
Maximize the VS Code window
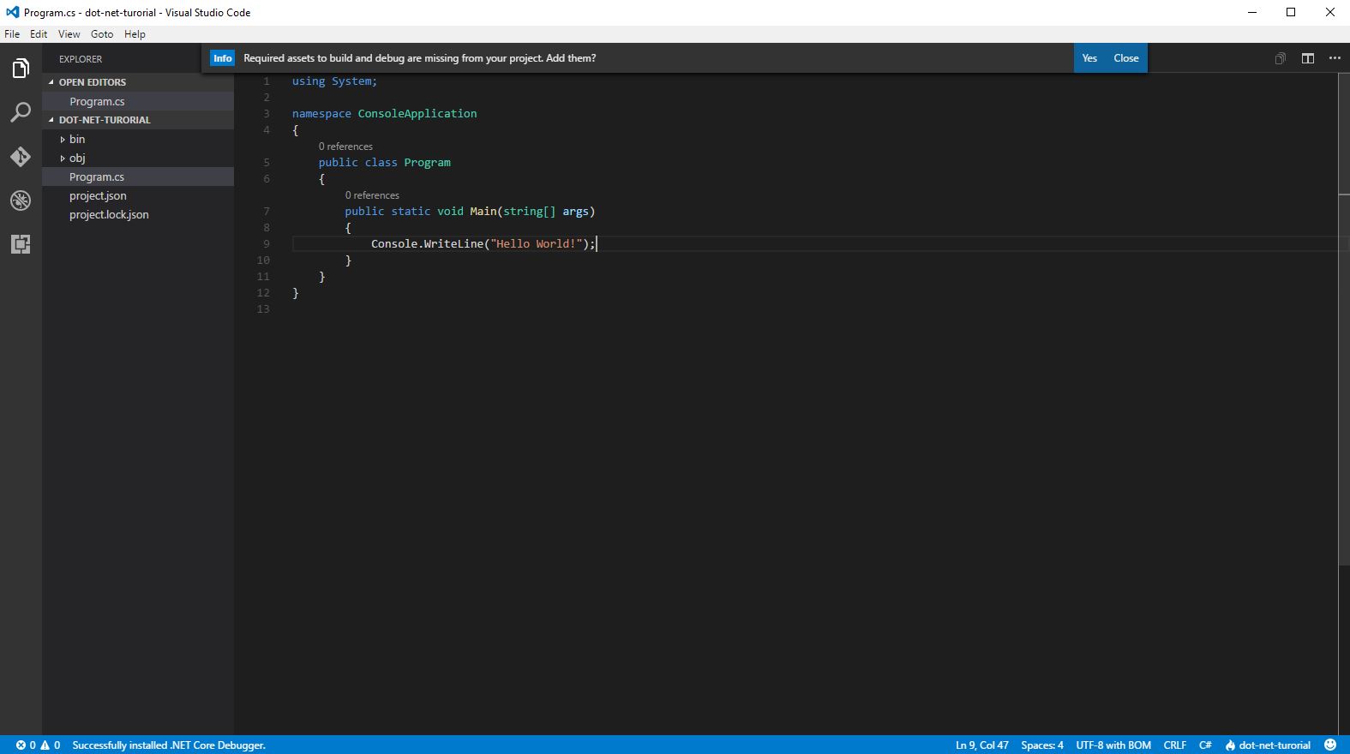click(1291, 12)
